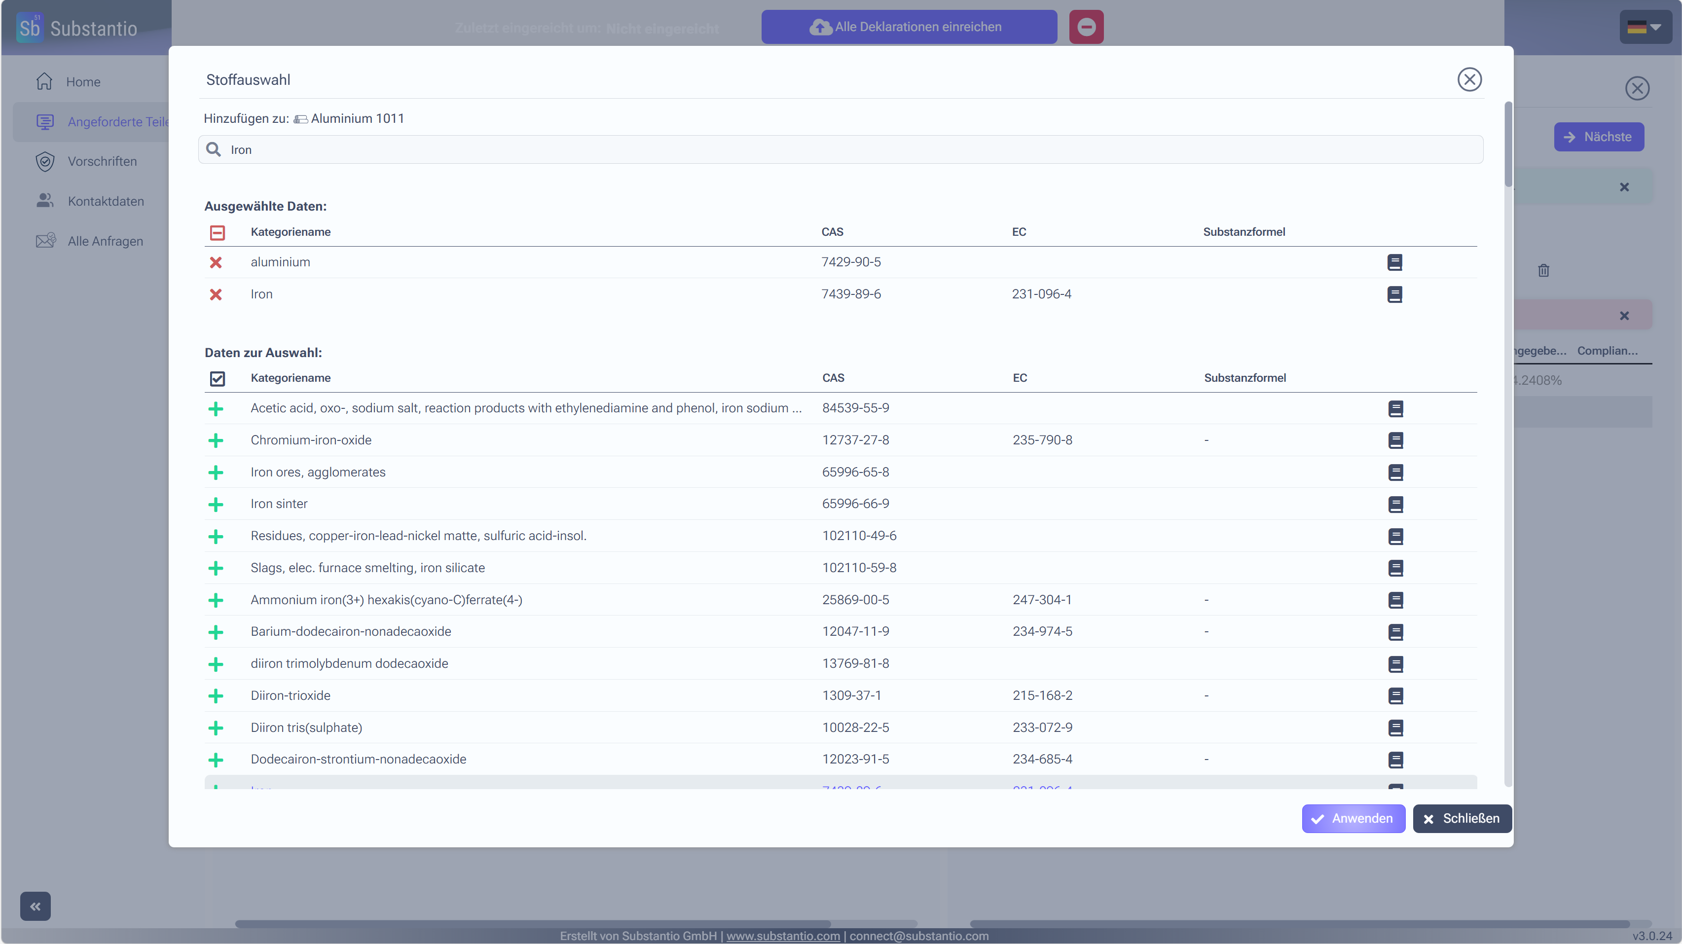Add Slags, elec. furnace smelting entry
This screenshot has height=944, width=1682.
point(216,569)
